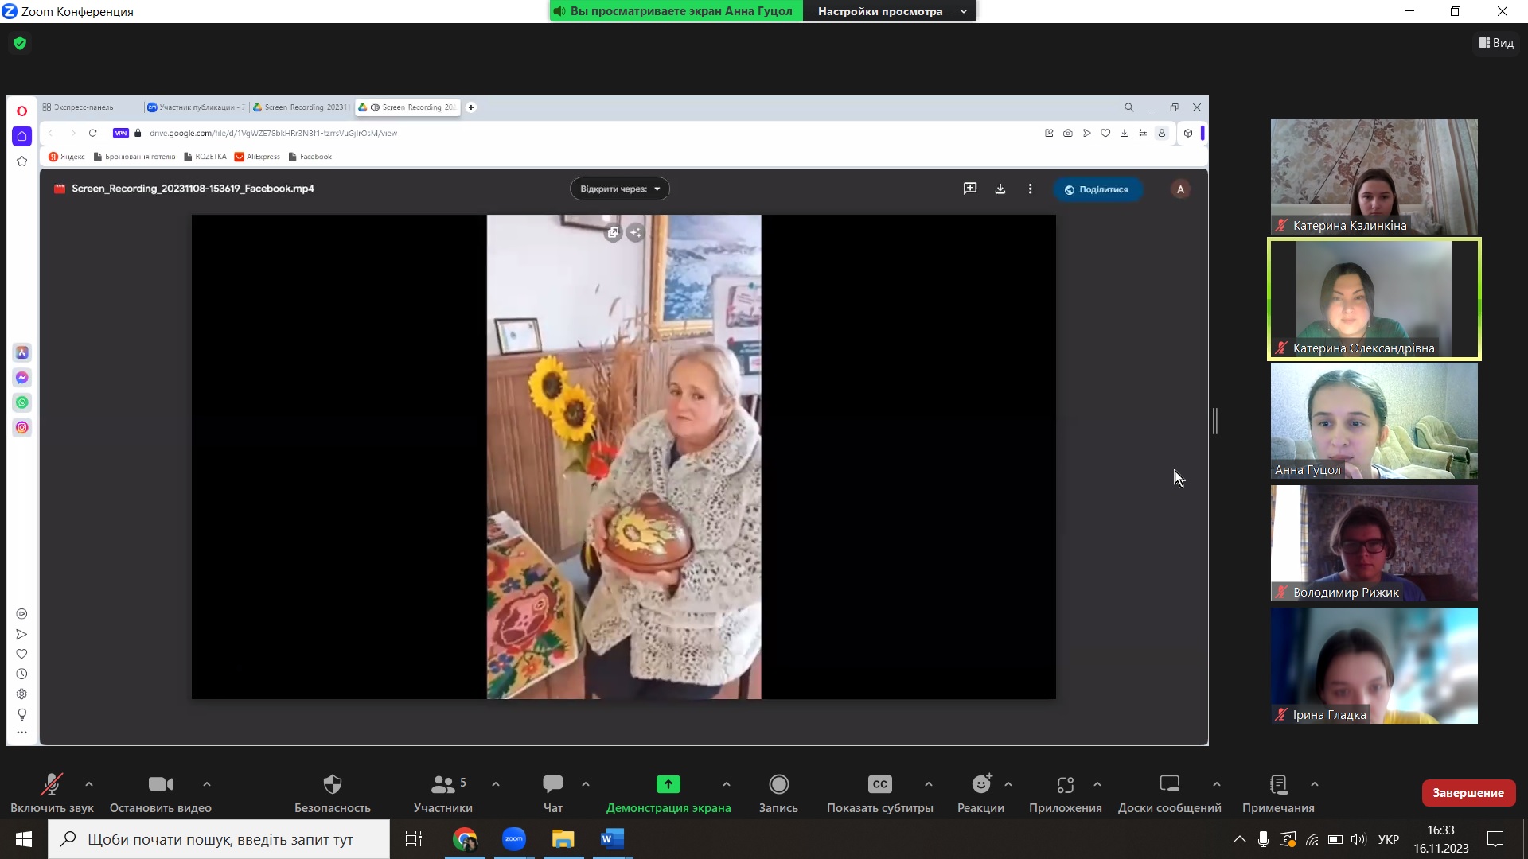Select Анна Гуцол video thumbnail
The image size is (1528, 859).
[x=1374, y=421]
